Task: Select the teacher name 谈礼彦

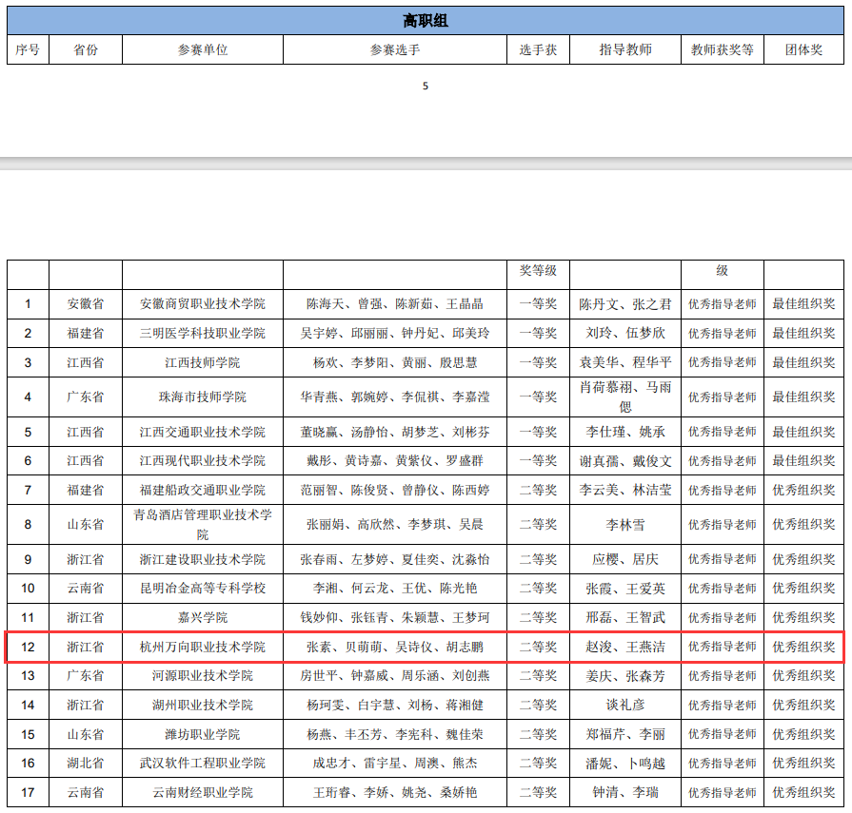Action: coord(625,706)
